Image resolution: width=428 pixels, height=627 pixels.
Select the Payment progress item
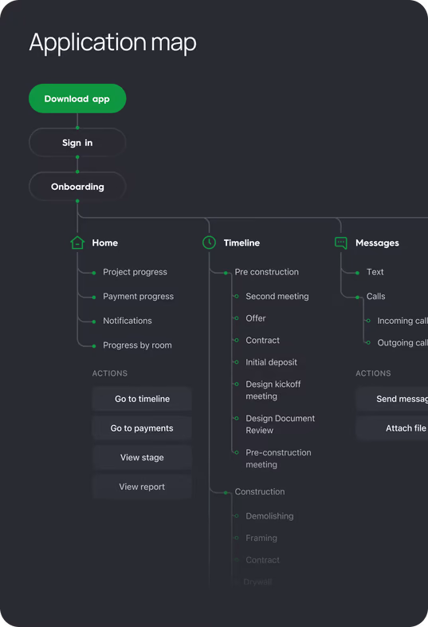138,296
